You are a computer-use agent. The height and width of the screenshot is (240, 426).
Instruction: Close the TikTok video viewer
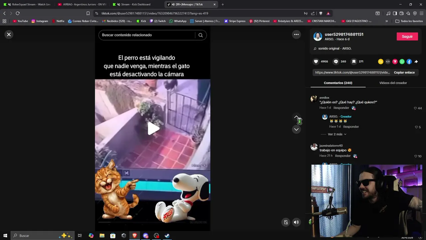tap(9, 34)
